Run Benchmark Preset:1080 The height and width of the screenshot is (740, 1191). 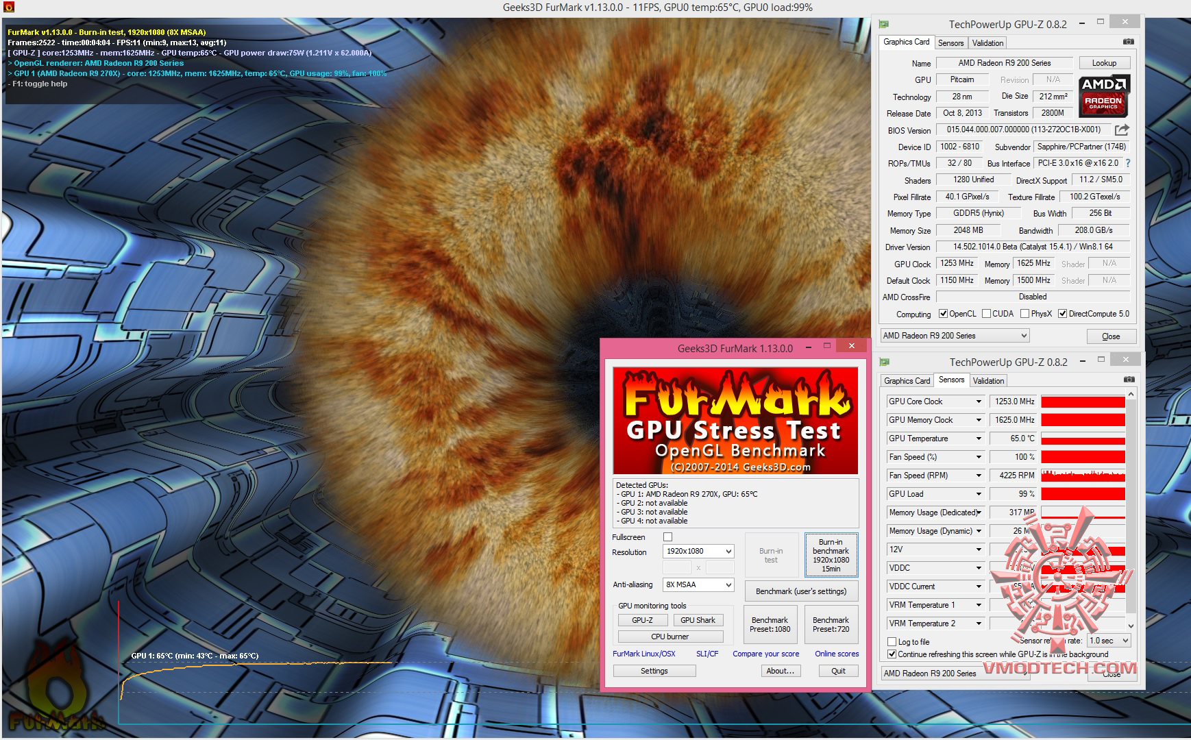[770, 624]
